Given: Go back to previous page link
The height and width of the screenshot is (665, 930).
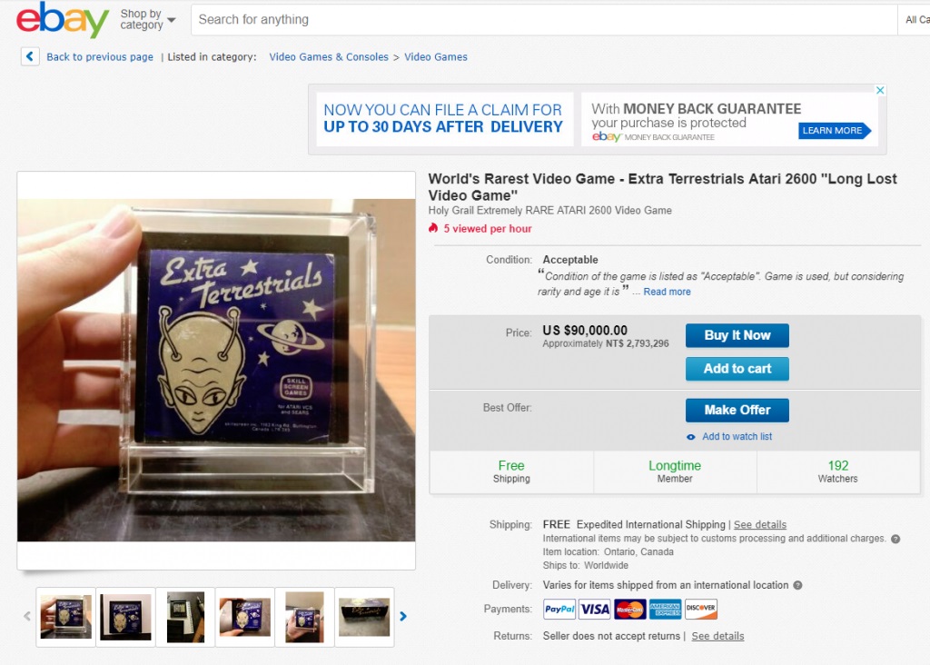Looking at the screenshot, I should coord(100,57).
